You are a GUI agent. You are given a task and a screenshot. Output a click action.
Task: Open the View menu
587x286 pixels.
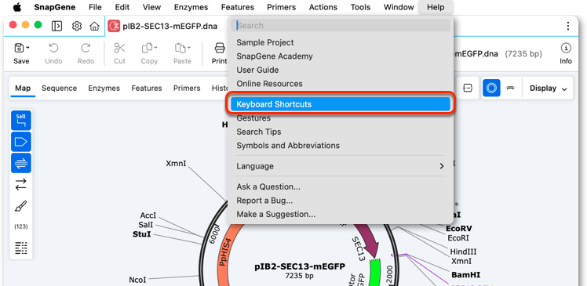151,7
